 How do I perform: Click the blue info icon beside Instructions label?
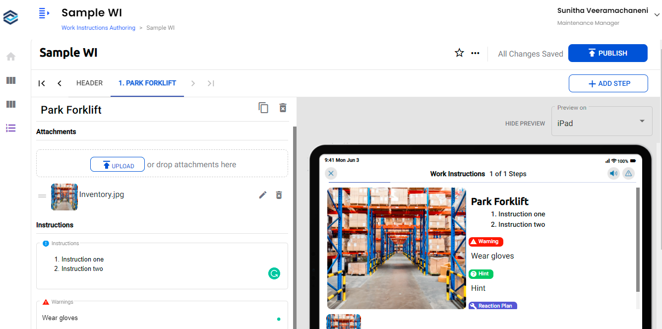(x=46, y=244)
